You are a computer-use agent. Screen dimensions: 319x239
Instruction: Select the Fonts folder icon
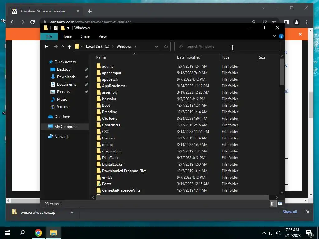pyautogui.click(x=98, y=184)
